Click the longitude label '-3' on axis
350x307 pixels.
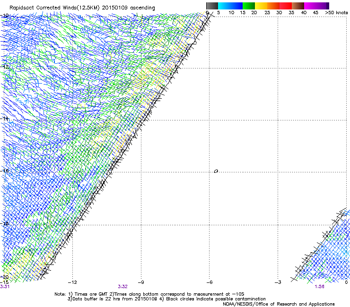pyautogui.click(x=278, y=282)
